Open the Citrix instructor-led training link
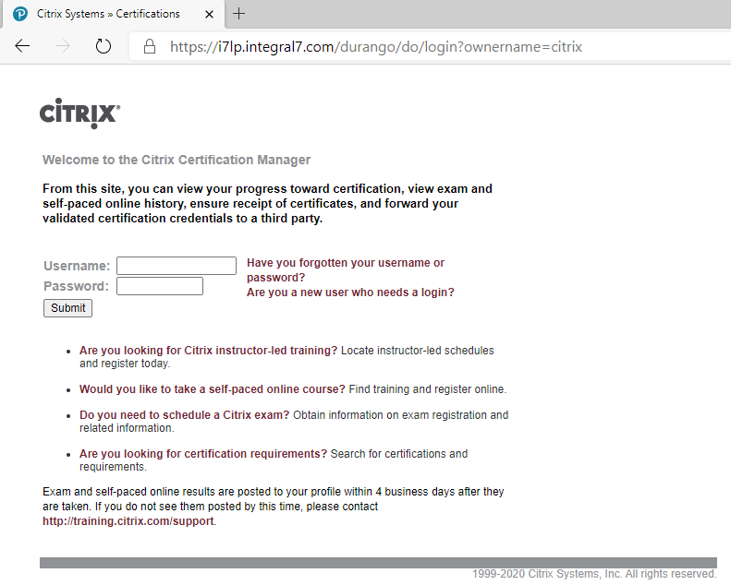The height and width of the screenshot is (585, 731). pos(208,351)
